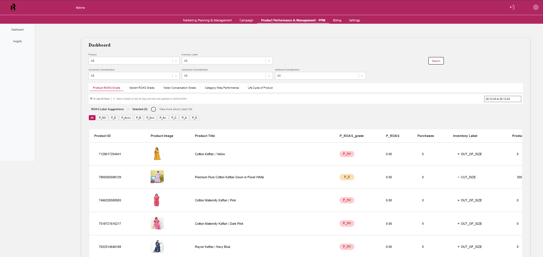This screenshot has height=257, width=543.
Task: Select the P_NV label filter chip
Action: [x=102, y=118]
